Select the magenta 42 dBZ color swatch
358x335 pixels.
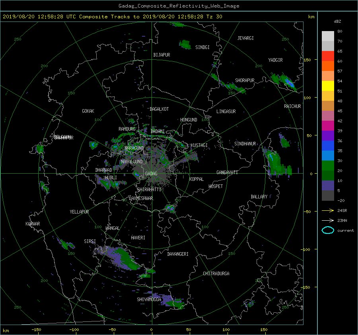point(328,125)
